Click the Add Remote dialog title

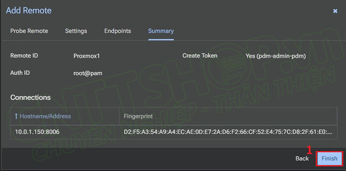click(29, 11)
